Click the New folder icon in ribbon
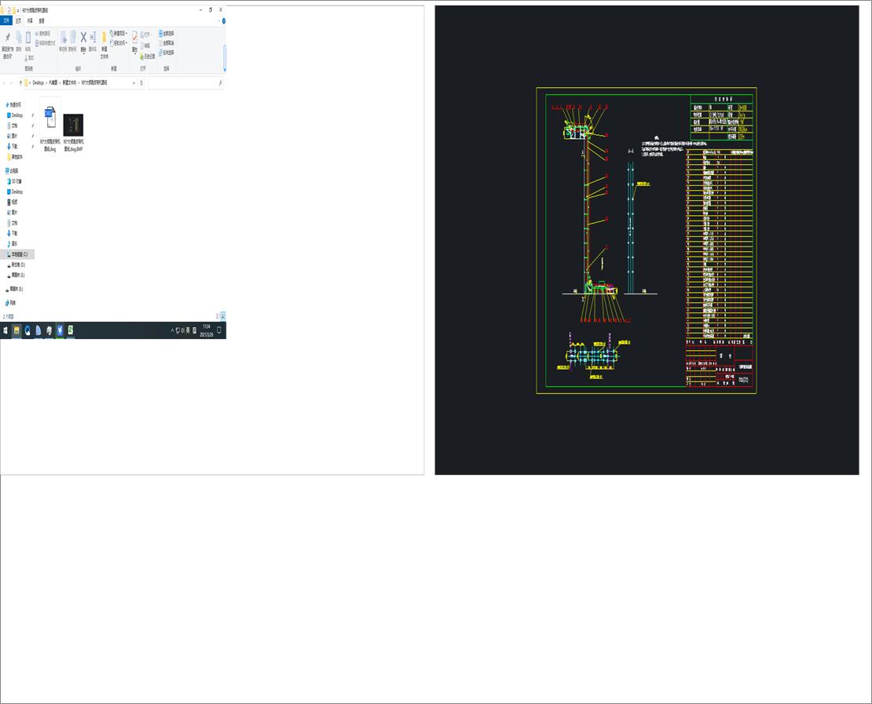 [104, 38]
